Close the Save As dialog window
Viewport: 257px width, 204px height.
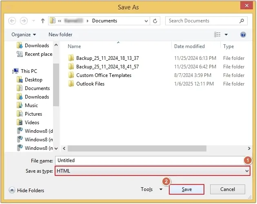[x=246, y=5]
